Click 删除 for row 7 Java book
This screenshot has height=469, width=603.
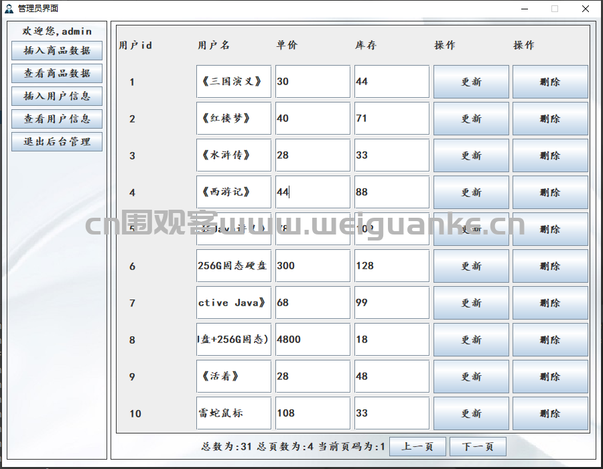pos(550,303)
